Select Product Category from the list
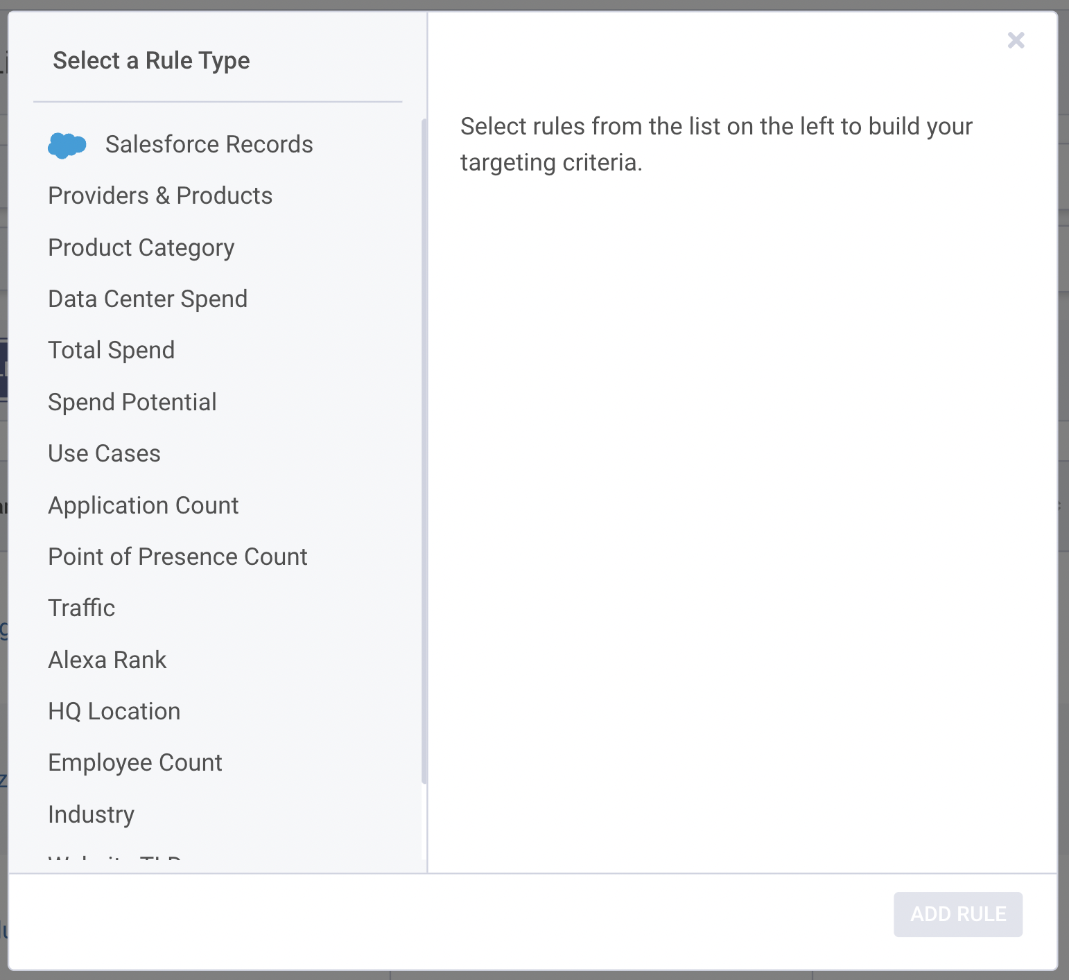1069x980 pixels. pos(141,247)
